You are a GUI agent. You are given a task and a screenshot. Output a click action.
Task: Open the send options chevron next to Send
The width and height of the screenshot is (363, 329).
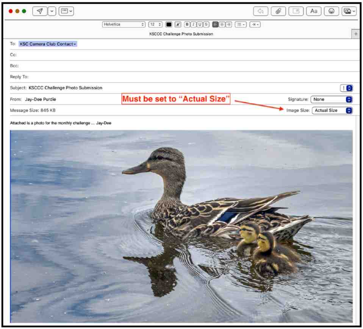(52, 11)
